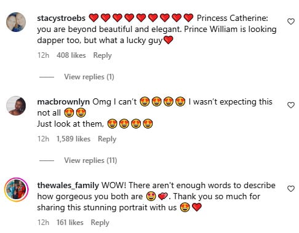
Task: Expand View replies (1) under stacystroebs
Action: 89,77
